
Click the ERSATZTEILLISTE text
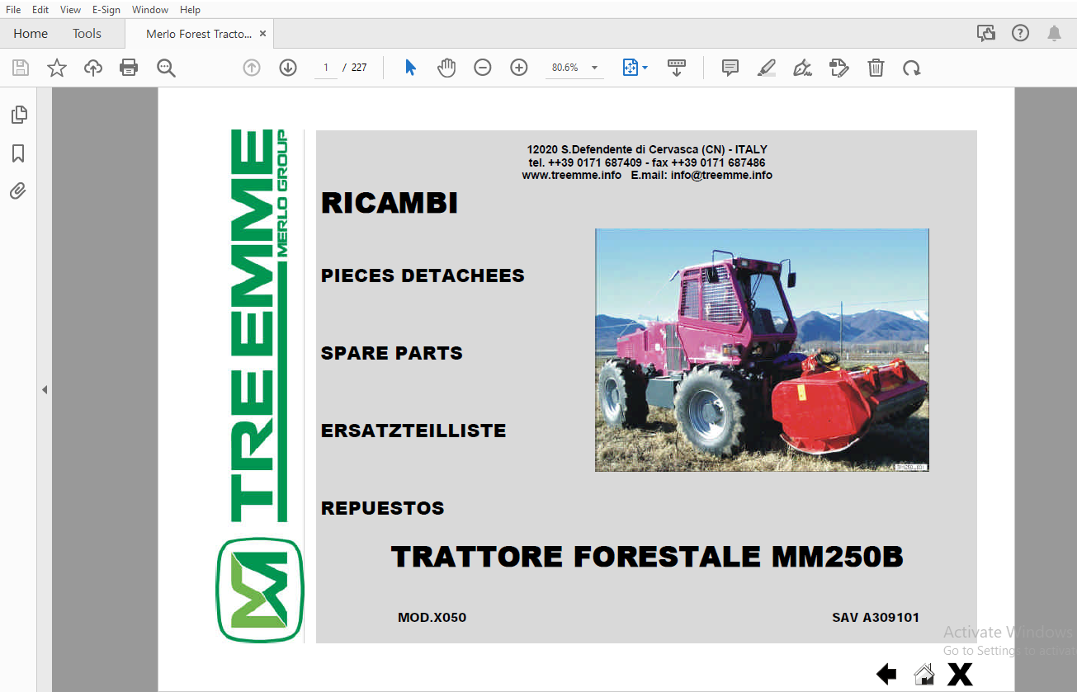413,431
